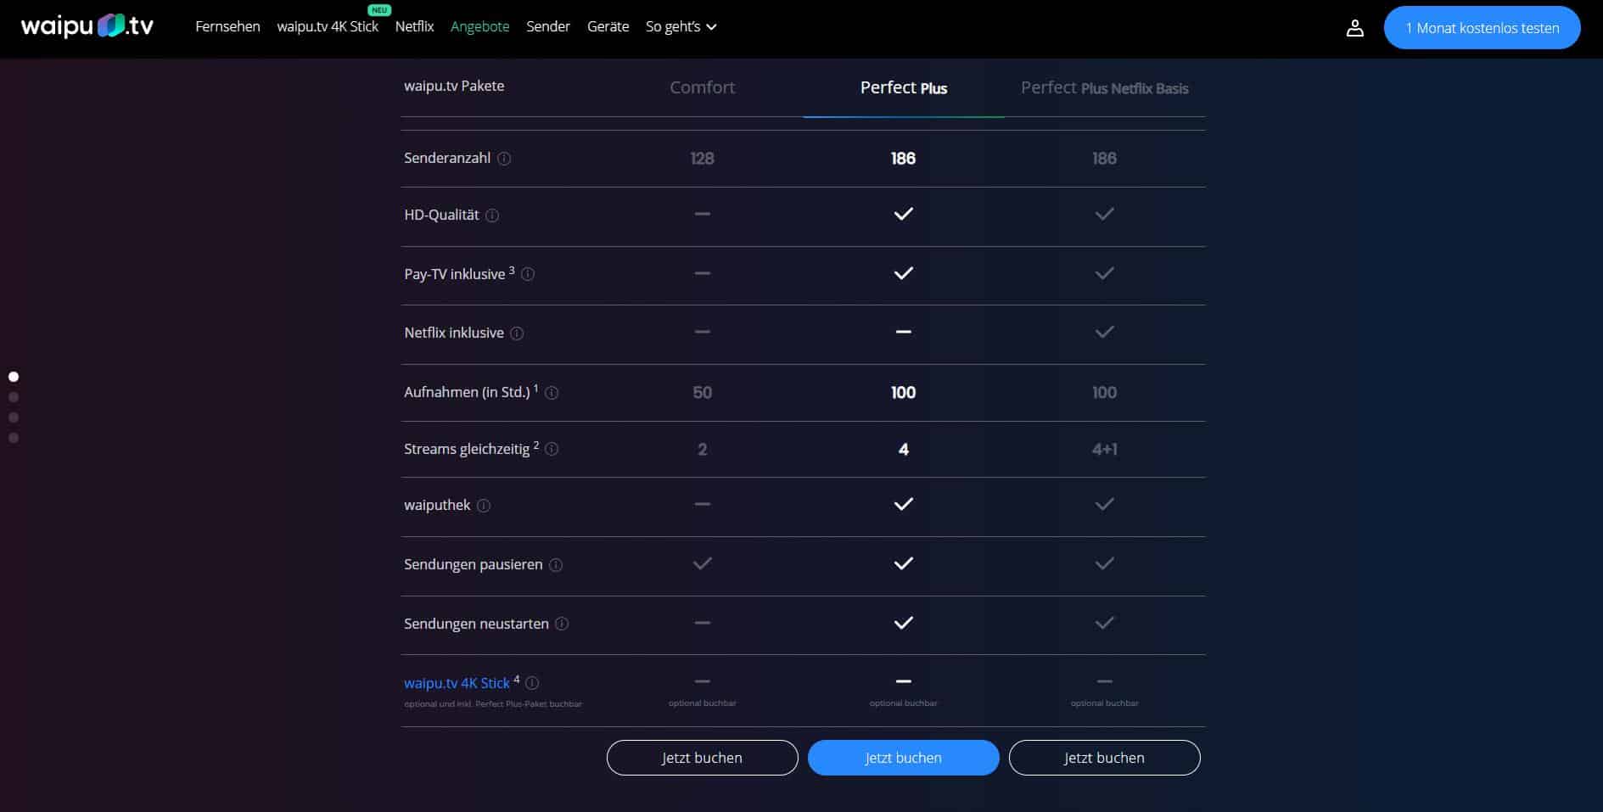Show info icon next to Aufnahmen (in Std.)
Screen dimensions: 1603x812
pyautogui.click(x=552, y=393)
